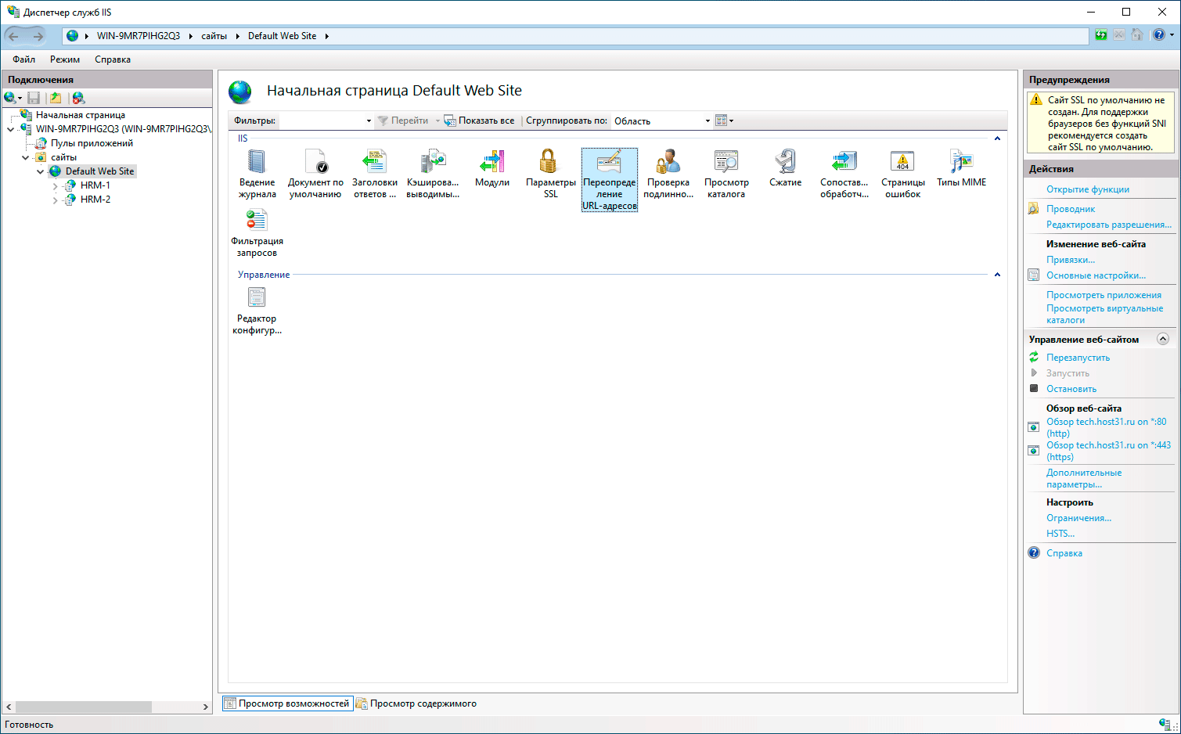Browse tech.host31.ru on *:80 (http)
Viewport: 1181px width, 734px height.
(x=1106, y=427)
